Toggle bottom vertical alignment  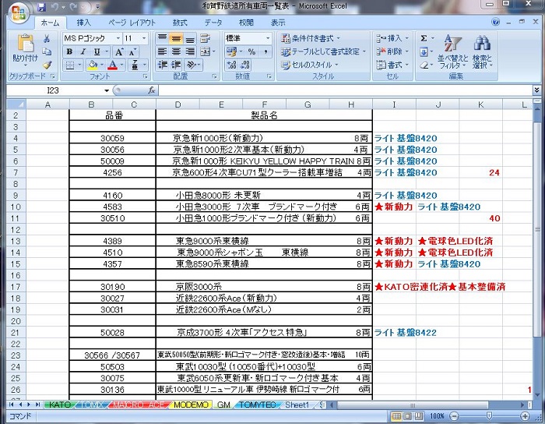tap(190, 38)
